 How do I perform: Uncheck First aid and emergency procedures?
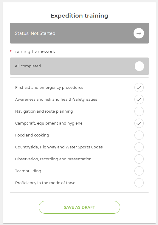pyautogui.click(x=139, y=88)
